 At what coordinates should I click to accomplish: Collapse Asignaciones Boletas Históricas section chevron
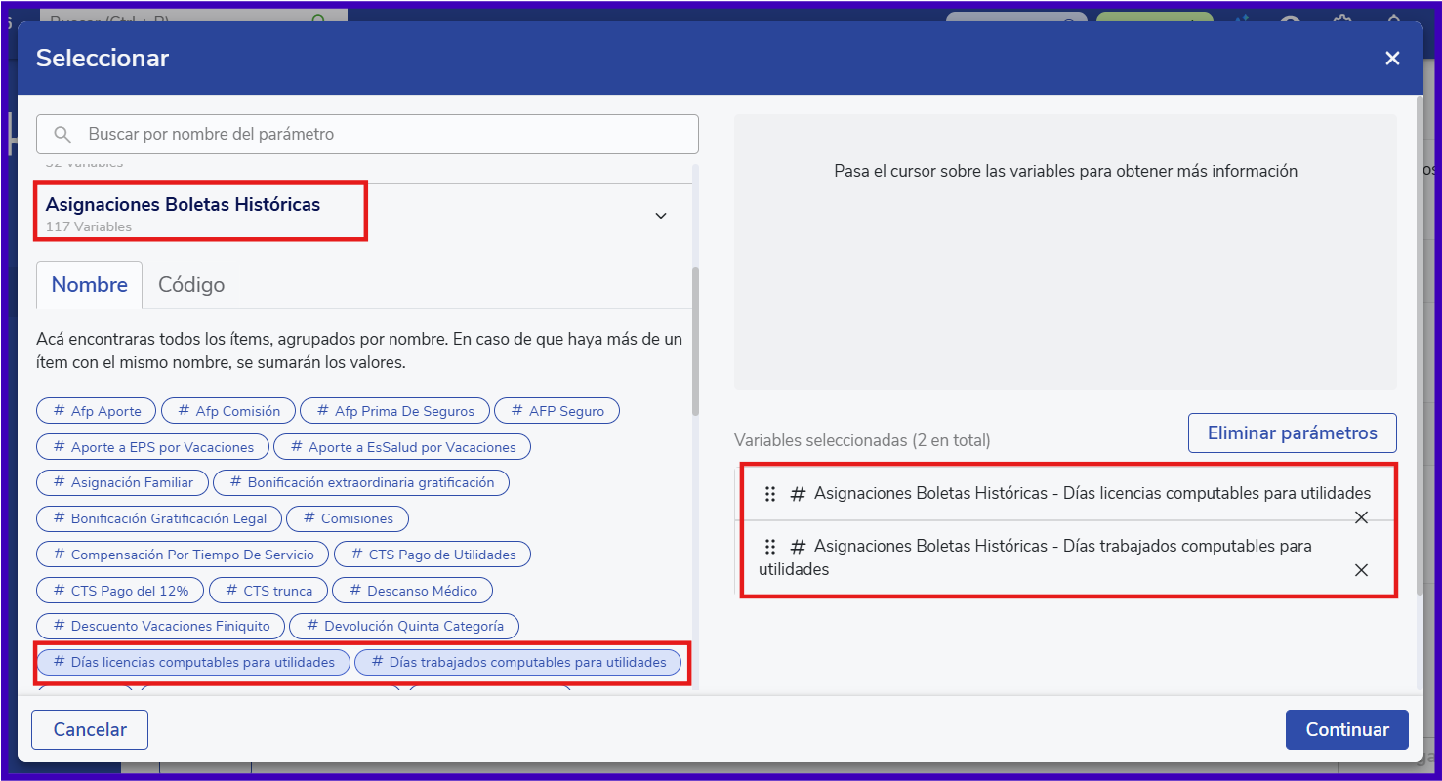tap(661, 215)
